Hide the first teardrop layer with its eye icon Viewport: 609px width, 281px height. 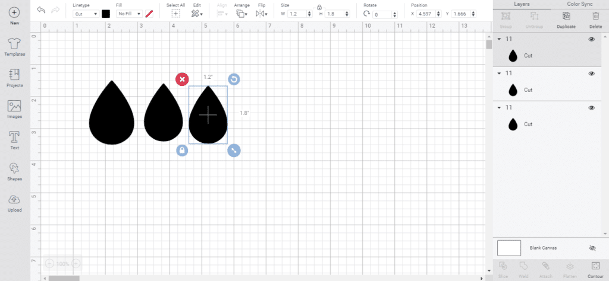click(x=591, y=40)
